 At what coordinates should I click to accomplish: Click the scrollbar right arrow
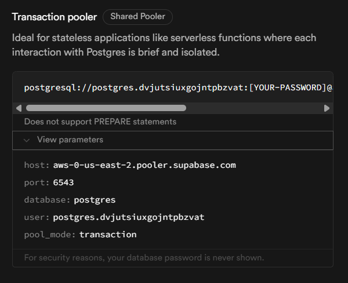point(327,108)
